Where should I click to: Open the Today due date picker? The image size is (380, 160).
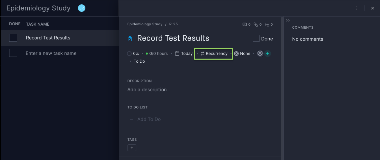[x=184, y=54]
